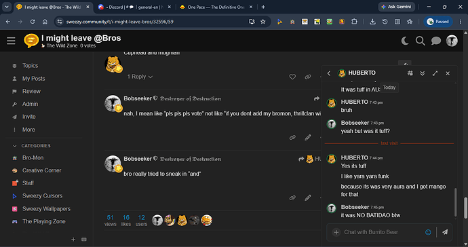Open the Paused profile button

tap(438, 22)
